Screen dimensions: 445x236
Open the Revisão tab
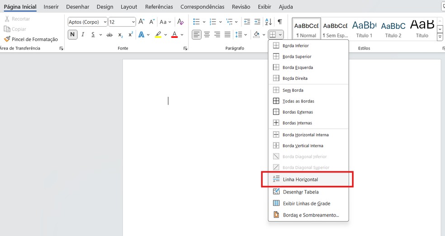coord(241,6)
